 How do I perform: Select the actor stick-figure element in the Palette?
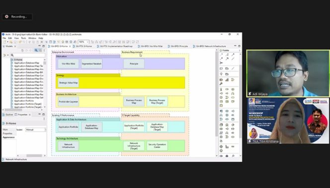[x=221, y=89]
